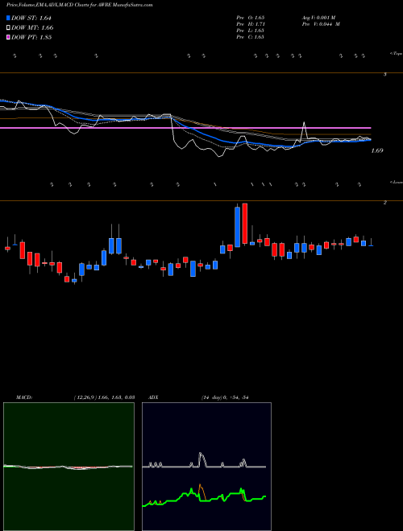
Task: Click the magenta DOW PT legend swatch
Action: [9, 37]
